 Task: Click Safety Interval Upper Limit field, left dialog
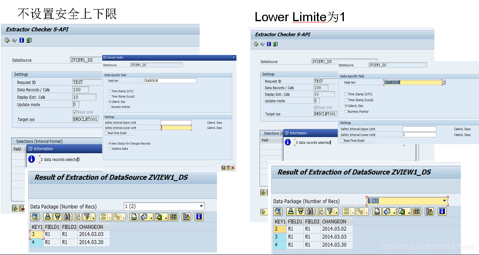click(176, 123)
